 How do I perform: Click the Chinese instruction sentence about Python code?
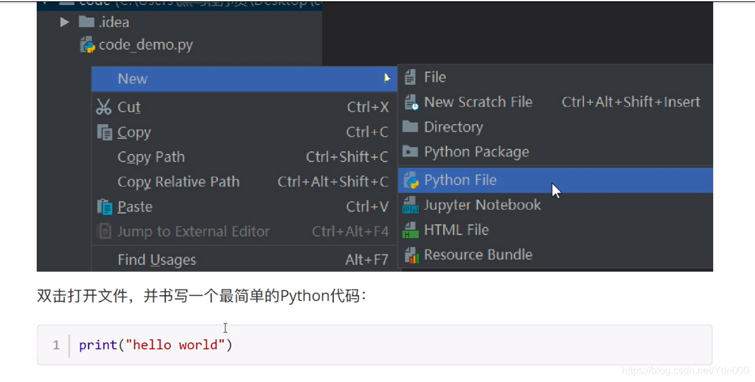coord(202,296)
